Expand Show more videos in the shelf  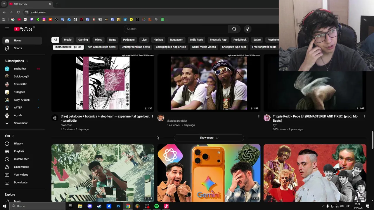(x=209, y=138)
